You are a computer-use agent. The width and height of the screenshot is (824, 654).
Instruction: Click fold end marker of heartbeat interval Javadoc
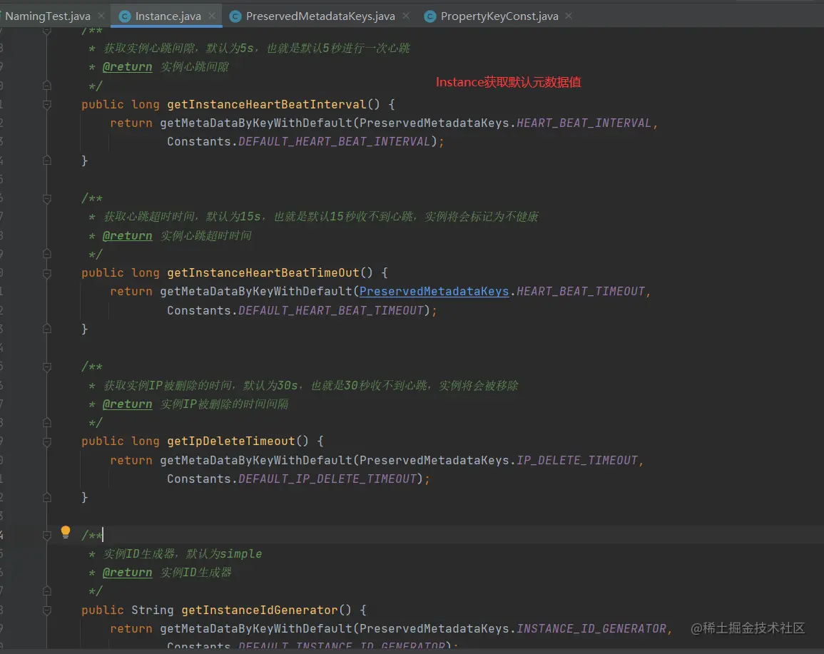(47, 86)
